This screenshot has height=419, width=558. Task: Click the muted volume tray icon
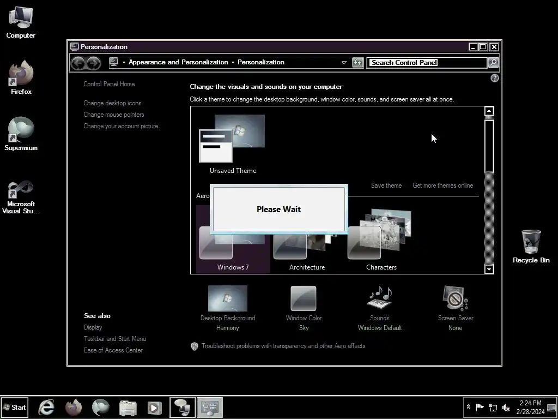click(x=506, y=407)
